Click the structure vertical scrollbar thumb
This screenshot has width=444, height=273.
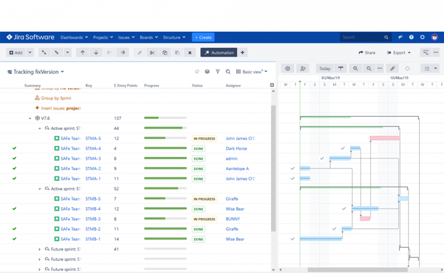tap(273, 169)
